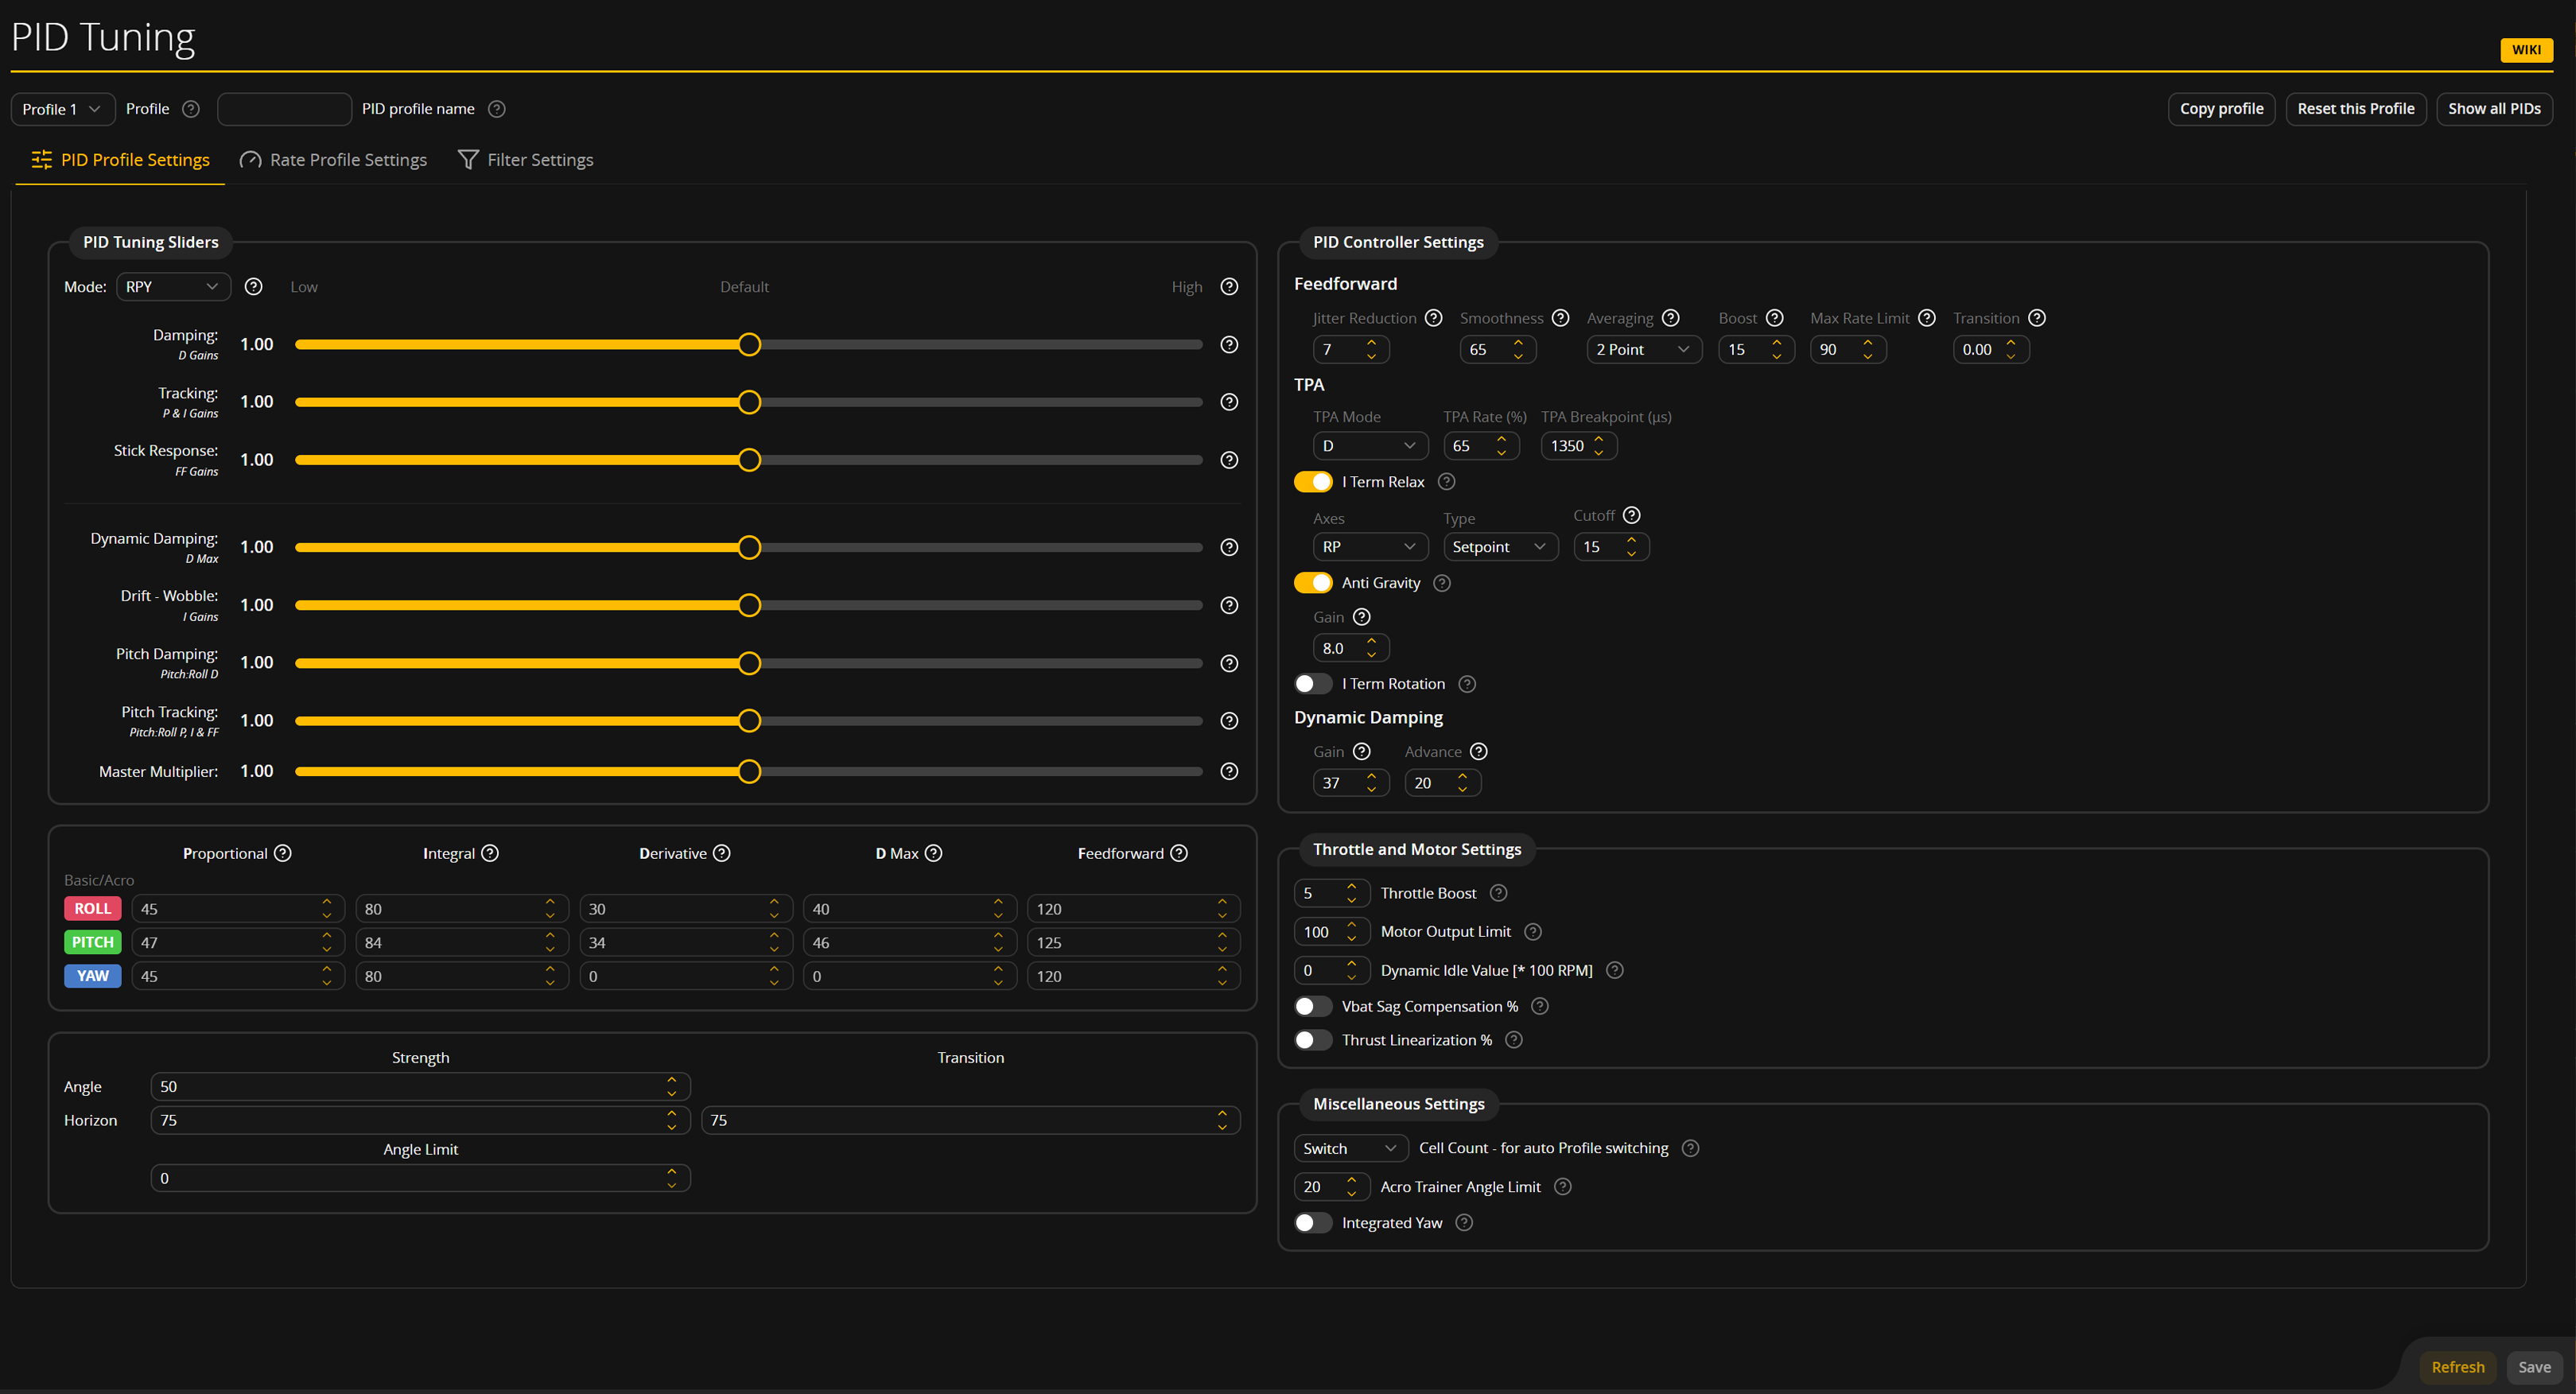Open help icon for Tracking slider
Screen dimensions: 2576x1394
[x=1229, y=402]
